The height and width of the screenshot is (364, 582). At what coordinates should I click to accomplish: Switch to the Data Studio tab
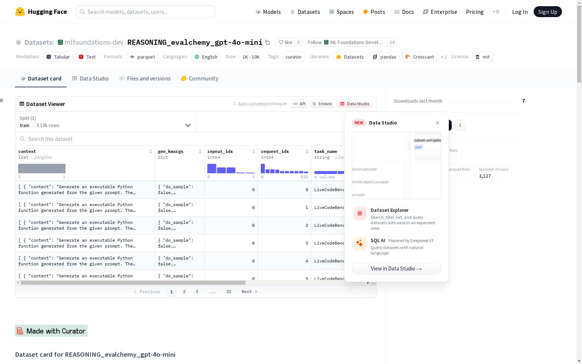point(90,79)
